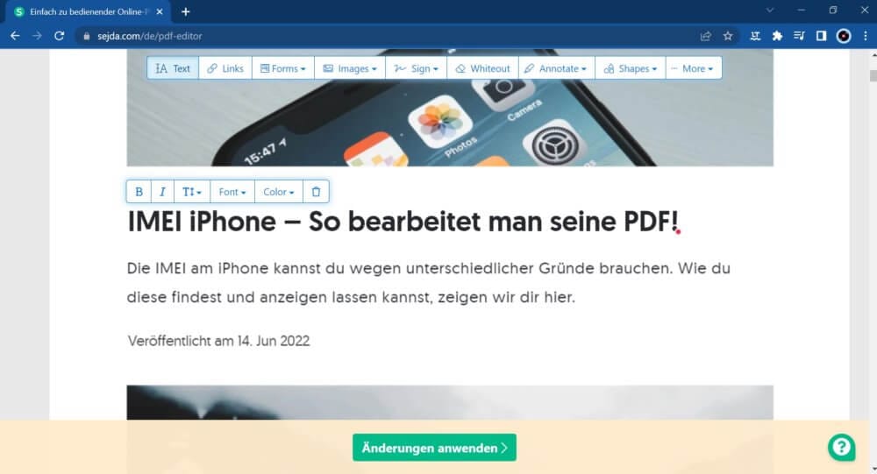Close the Sejda tab
Viewport: 877px width, 474px height.
(160, 11)
